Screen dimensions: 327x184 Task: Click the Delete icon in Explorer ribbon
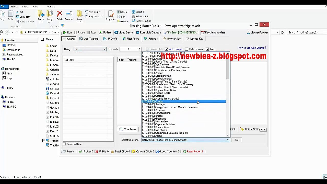click(60, 16)
